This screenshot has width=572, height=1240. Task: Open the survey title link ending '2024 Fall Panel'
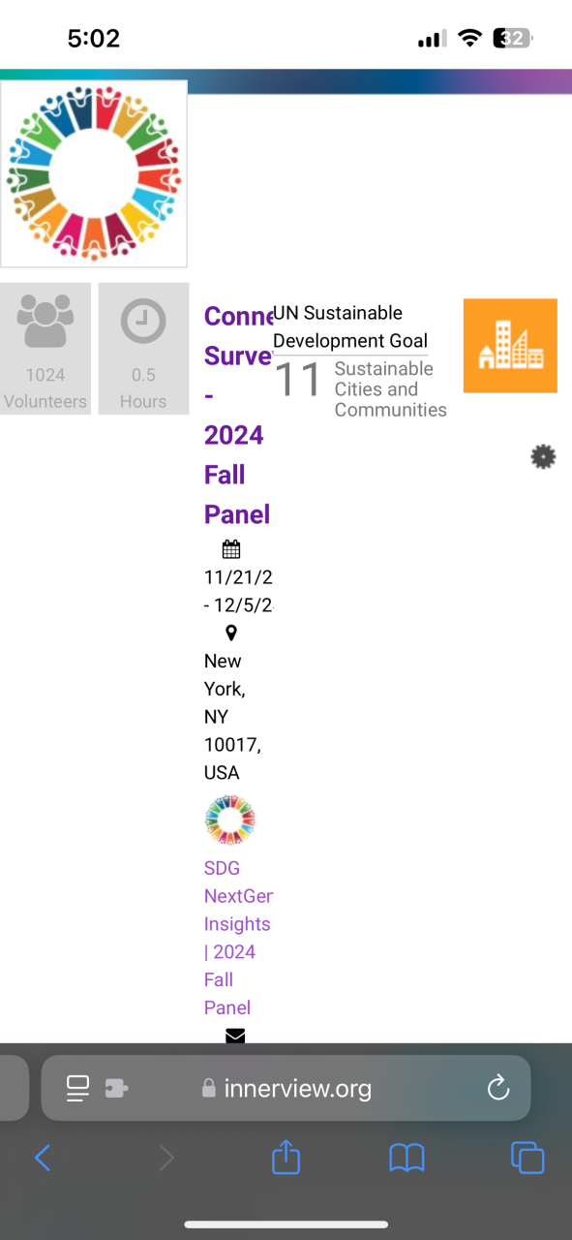click(x=237, y=415)
